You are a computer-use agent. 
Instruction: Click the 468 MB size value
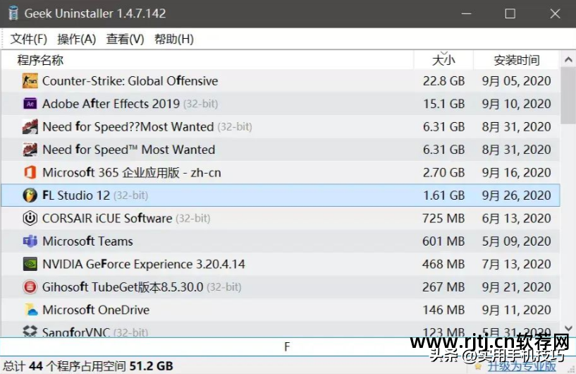[x=443, y=264]
